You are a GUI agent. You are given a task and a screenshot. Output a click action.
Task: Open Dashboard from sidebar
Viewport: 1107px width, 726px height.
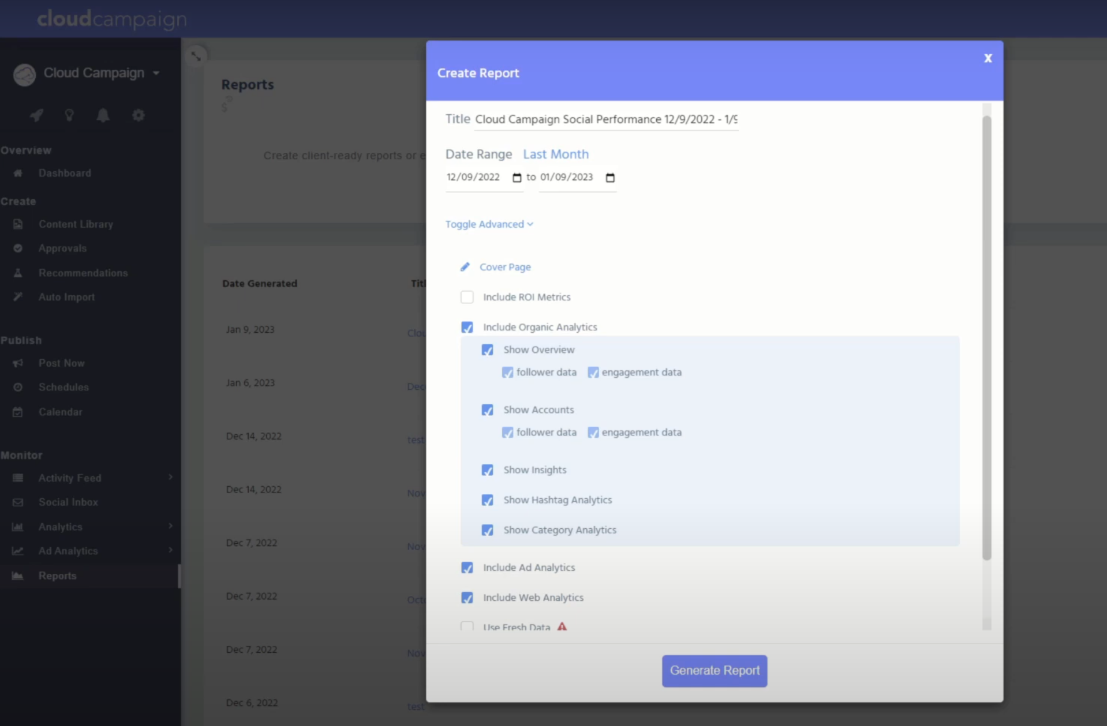tap(65, 173)
